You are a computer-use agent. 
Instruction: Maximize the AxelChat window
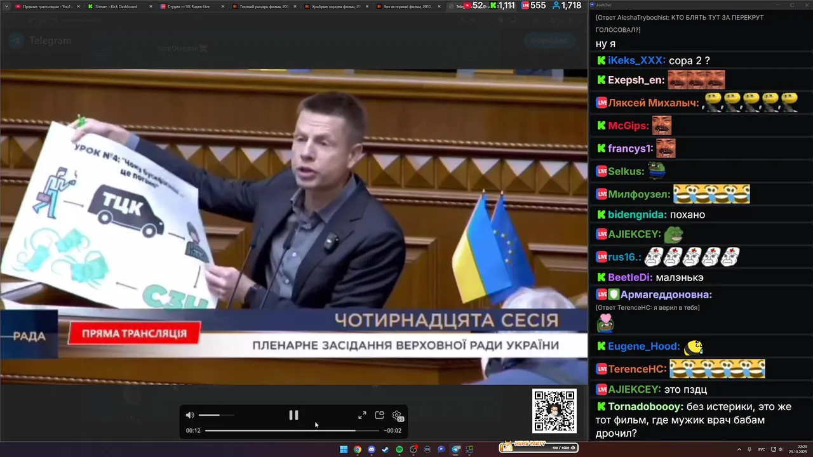tap(791, 4)
